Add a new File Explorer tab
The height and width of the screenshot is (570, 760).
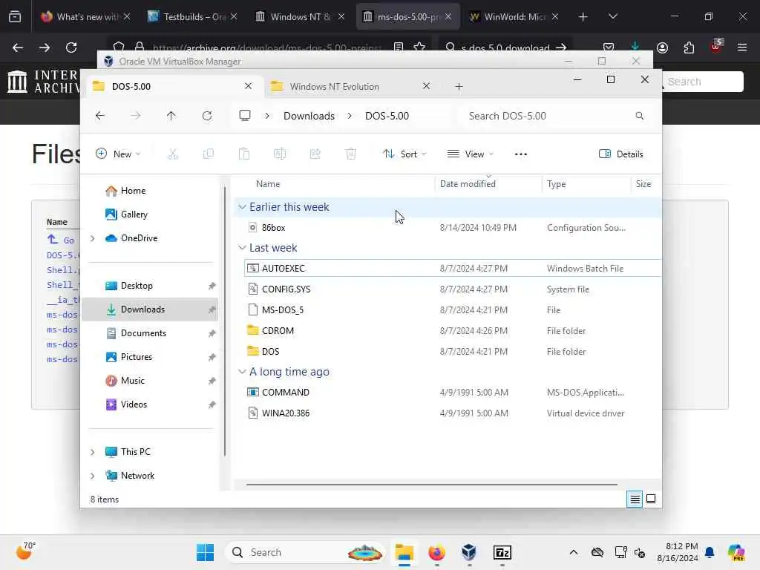click(459, 87)
